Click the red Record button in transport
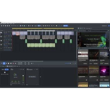The image size is (110, 110). [13, 63]
